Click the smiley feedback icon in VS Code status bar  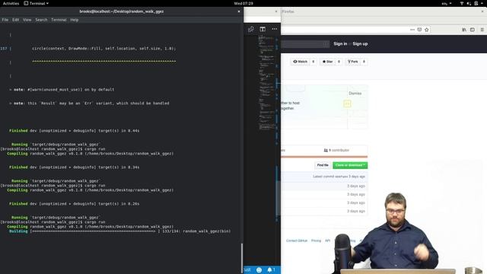tap(259, 270)
